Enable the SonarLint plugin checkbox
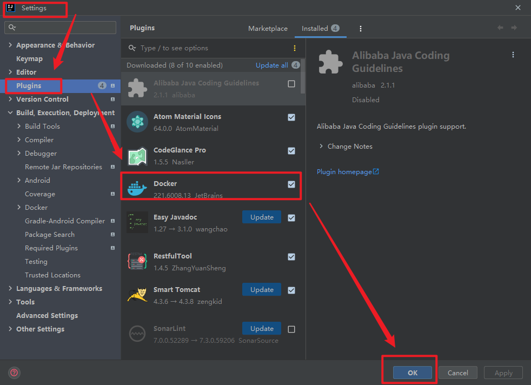Image resolution: width=531 pixels, height=385 pixels. (291, 329)
